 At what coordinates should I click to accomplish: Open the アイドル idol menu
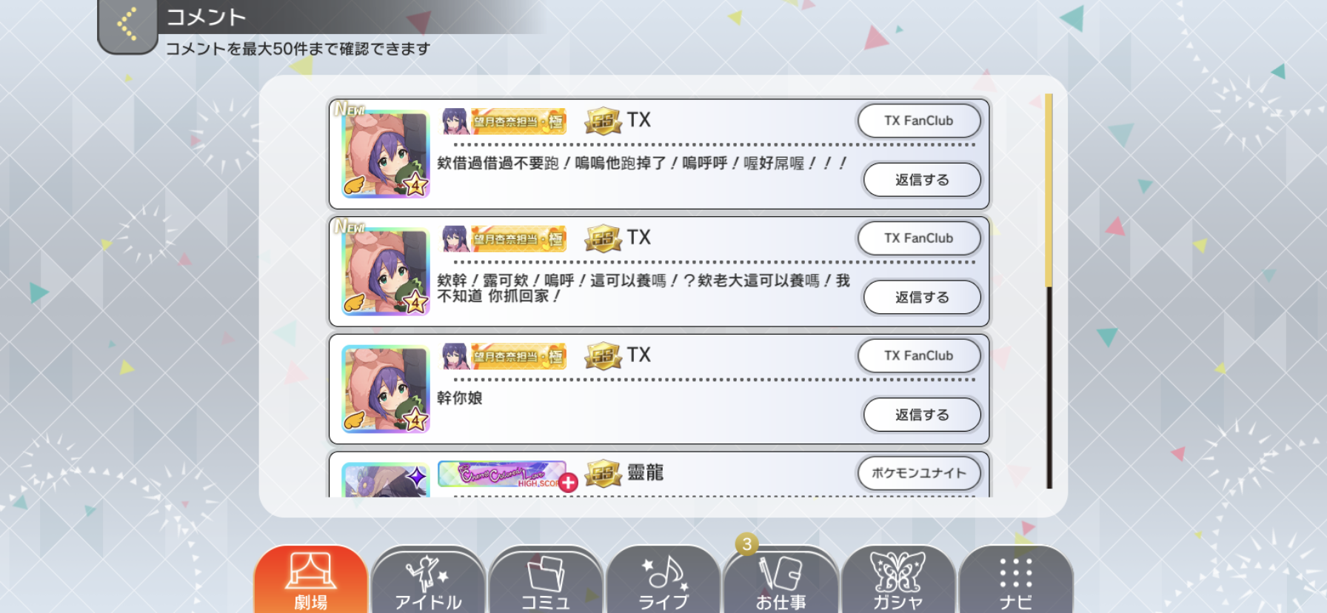point(428,580)
